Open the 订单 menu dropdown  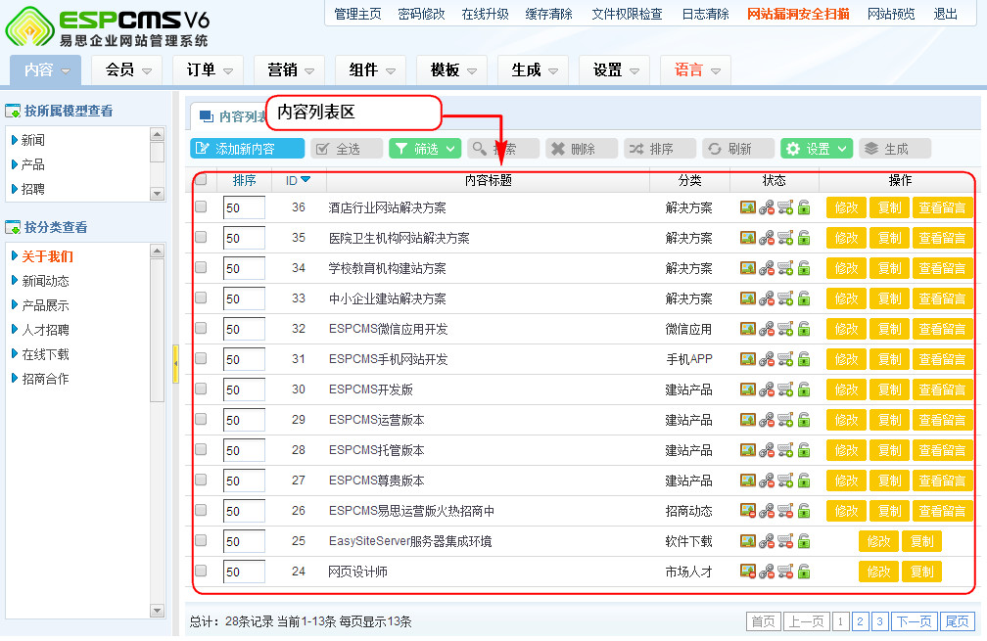(x=208, y=69)
